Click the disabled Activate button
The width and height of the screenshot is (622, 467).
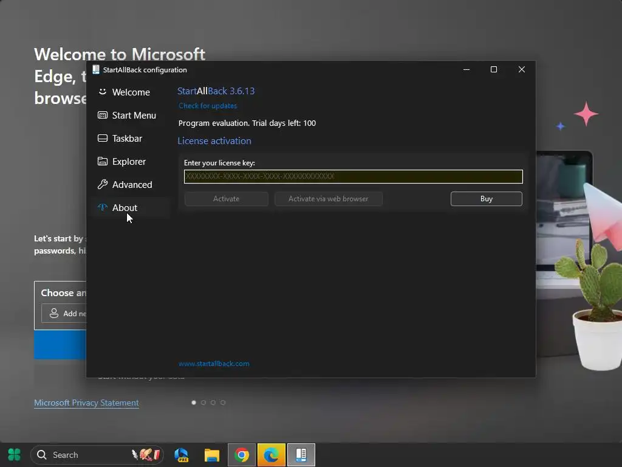pos(226,199)
